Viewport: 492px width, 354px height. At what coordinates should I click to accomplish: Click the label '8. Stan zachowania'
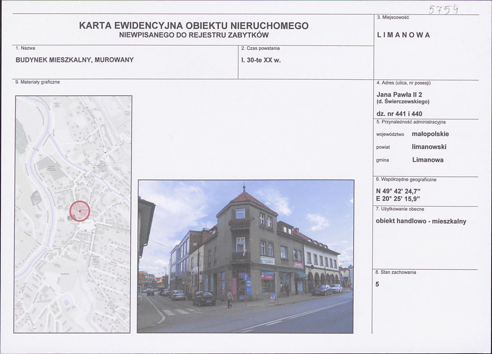395,272
